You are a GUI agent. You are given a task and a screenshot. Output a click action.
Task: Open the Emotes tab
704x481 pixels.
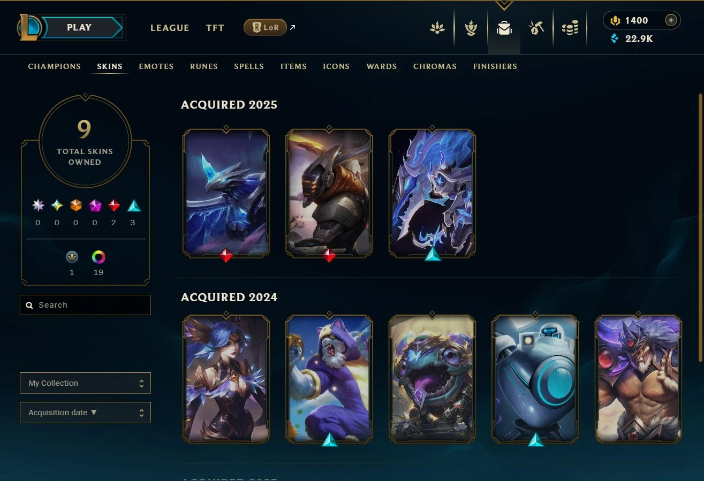[156, 66]
